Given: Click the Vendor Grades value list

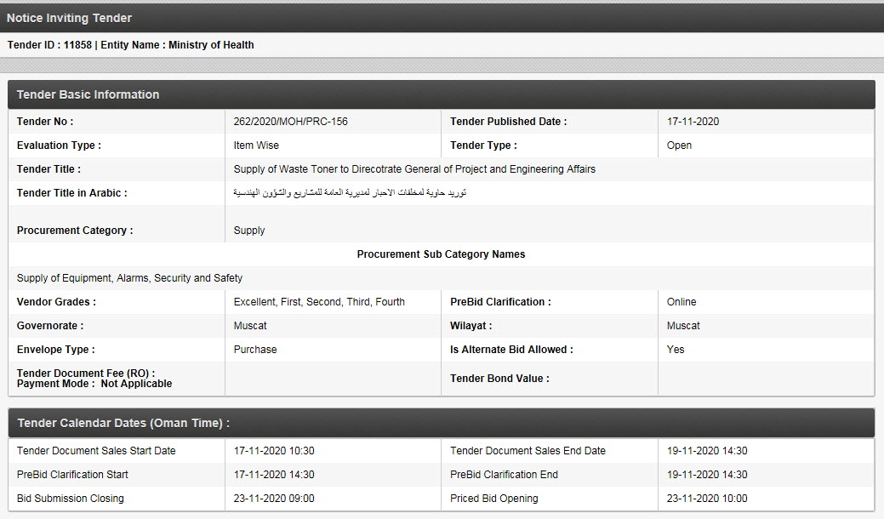Looking at the screenshot, I should click(x=319, y=302).
